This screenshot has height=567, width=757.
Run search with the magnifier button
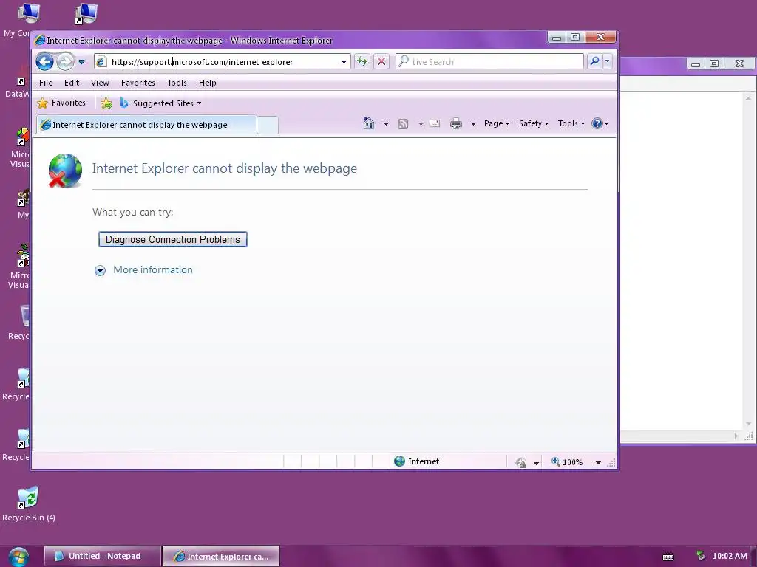coord(595,61)
